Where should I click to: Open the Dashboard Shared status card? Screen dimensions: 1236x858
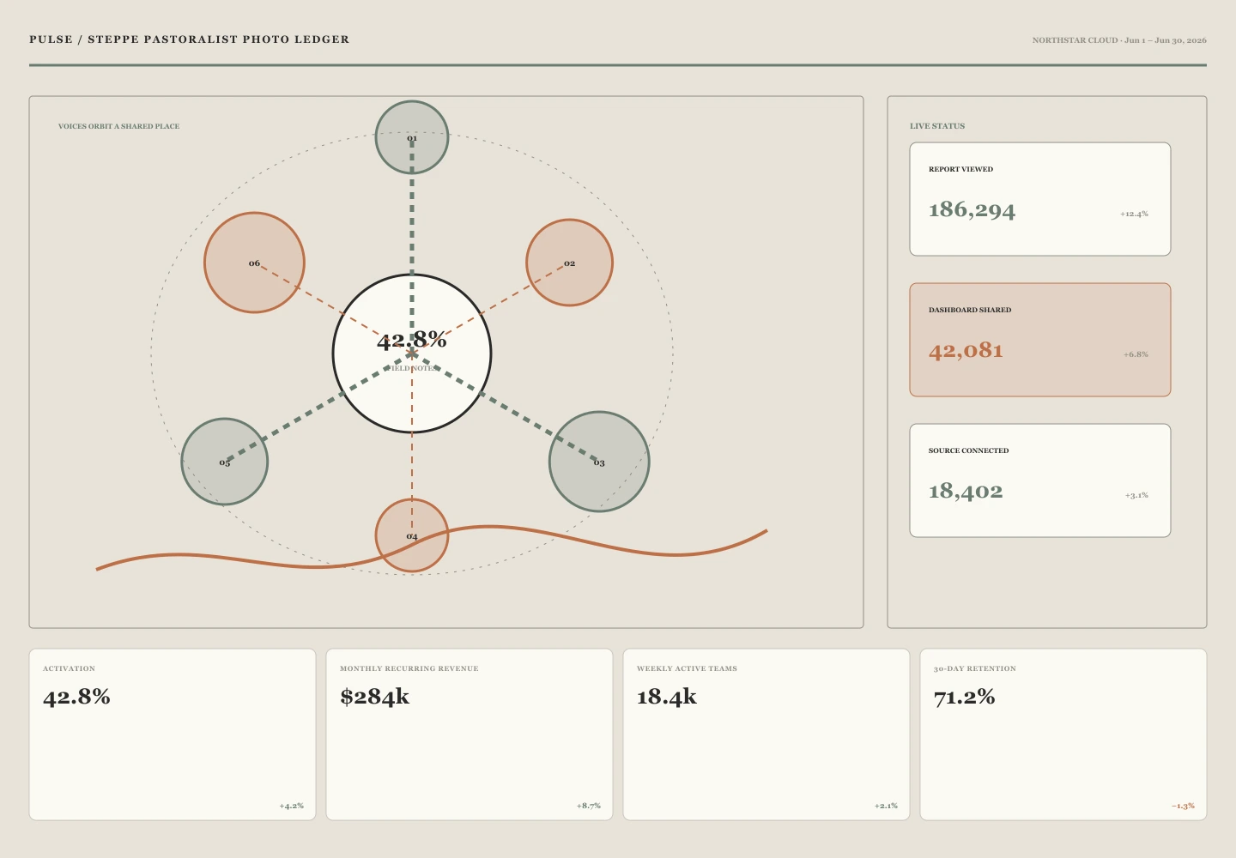(1040, 340)
